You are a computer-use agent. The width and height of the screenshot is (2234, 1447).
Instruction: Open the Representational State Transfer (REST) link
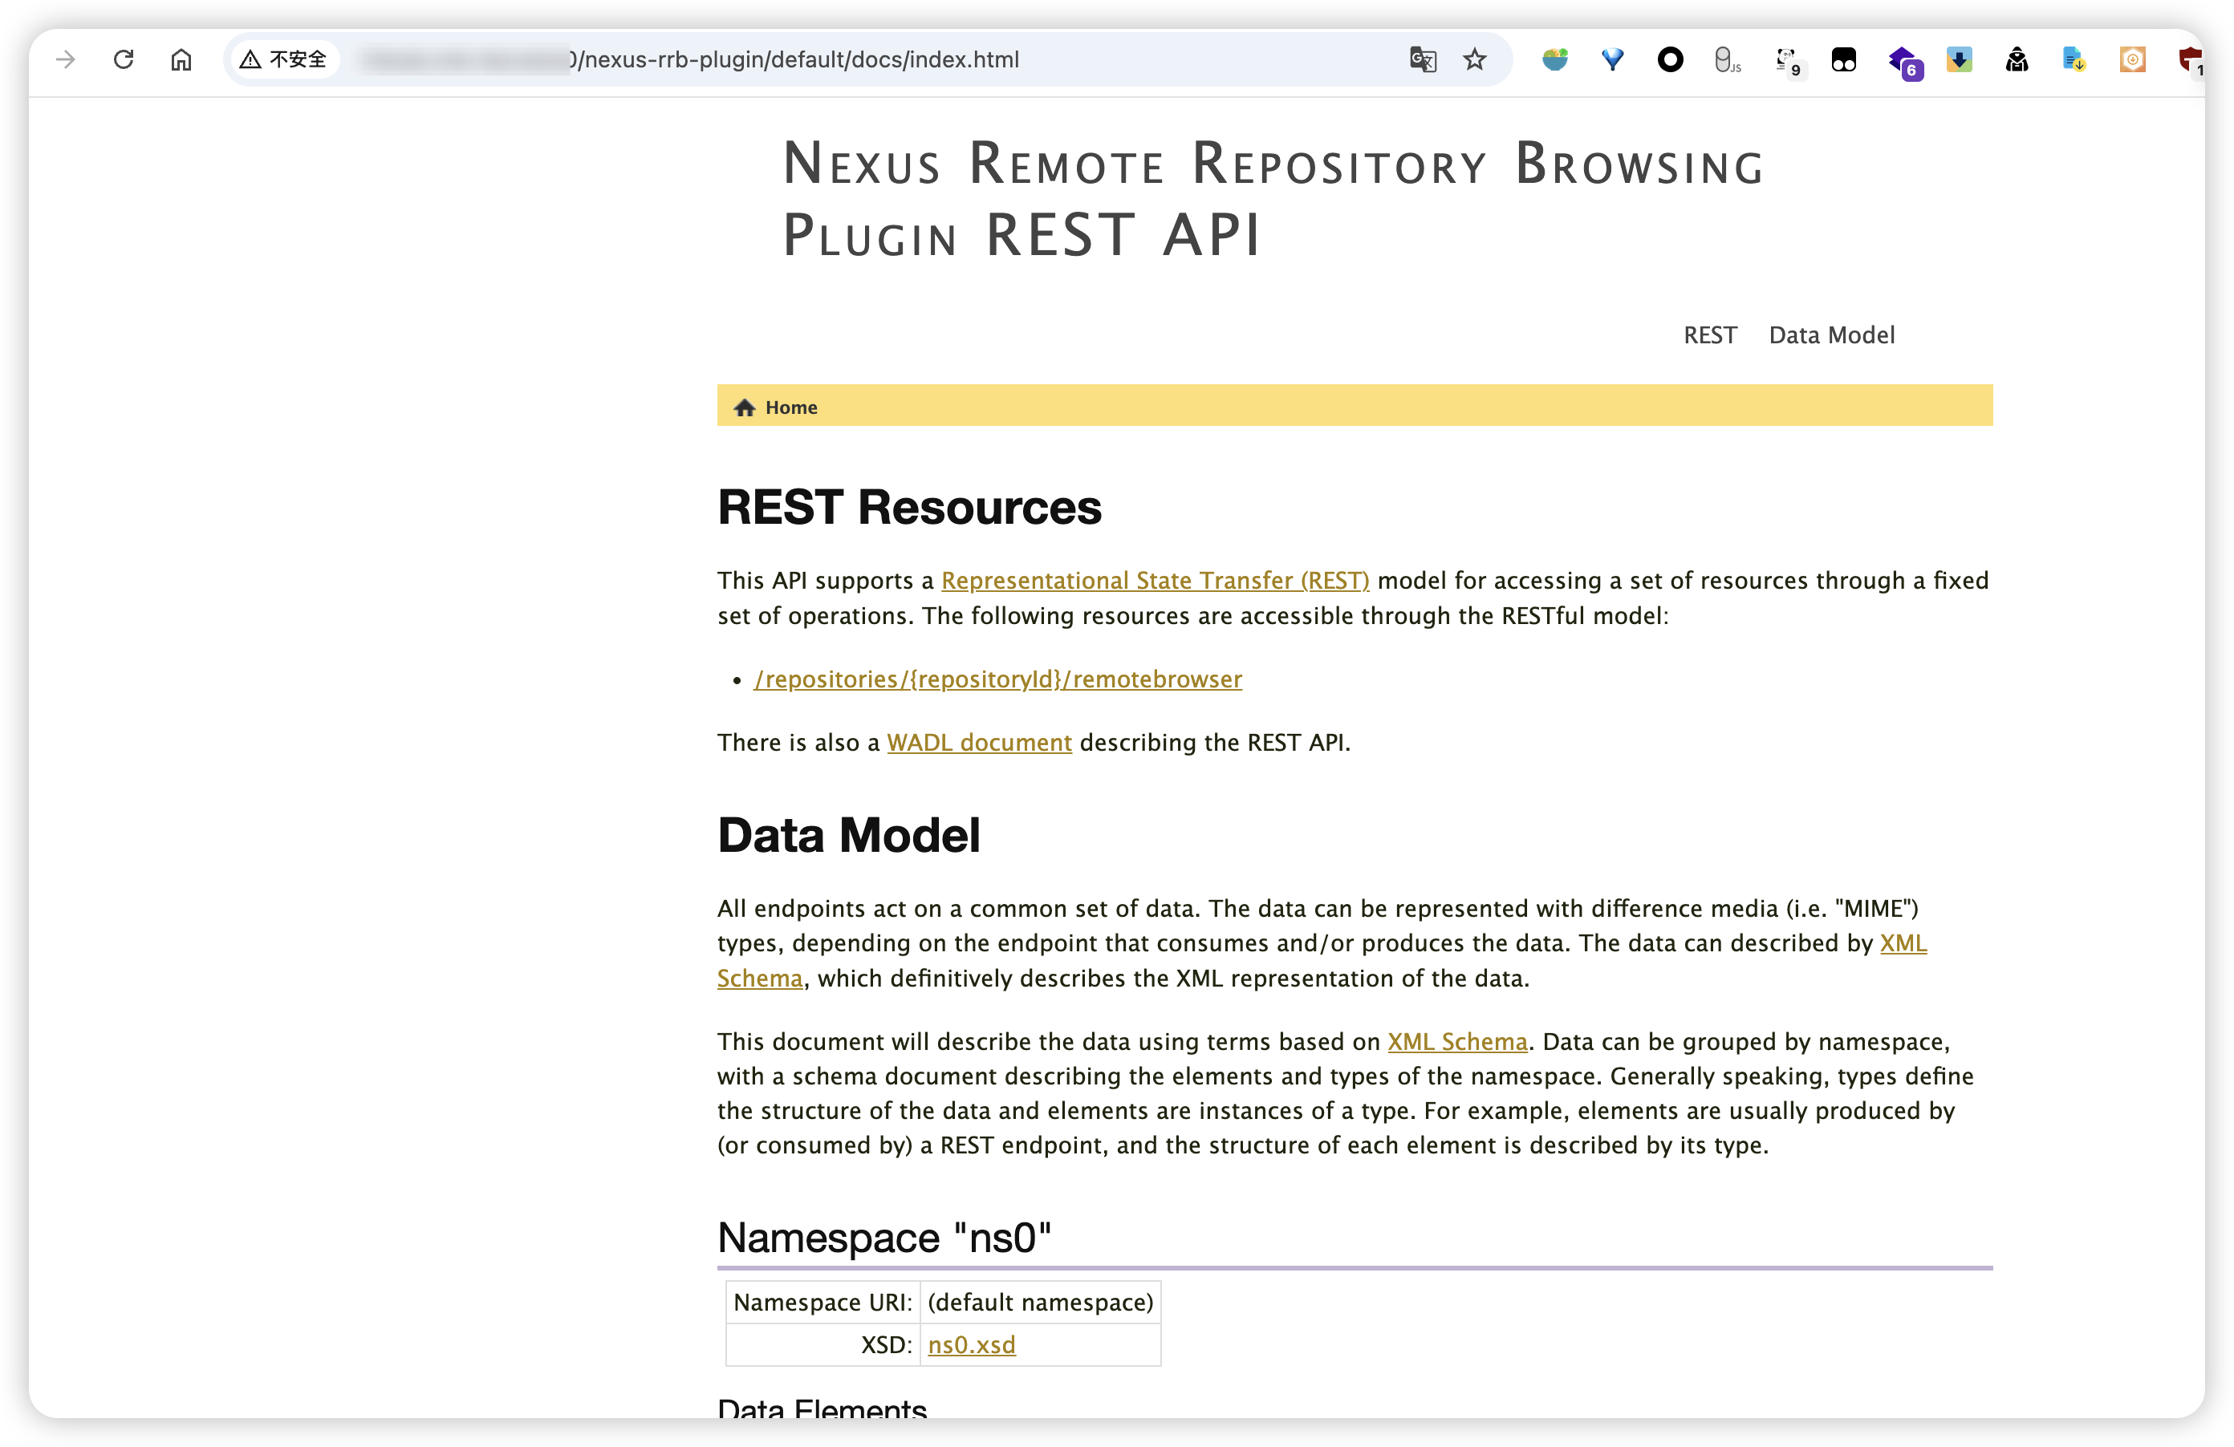point(1155,581)
